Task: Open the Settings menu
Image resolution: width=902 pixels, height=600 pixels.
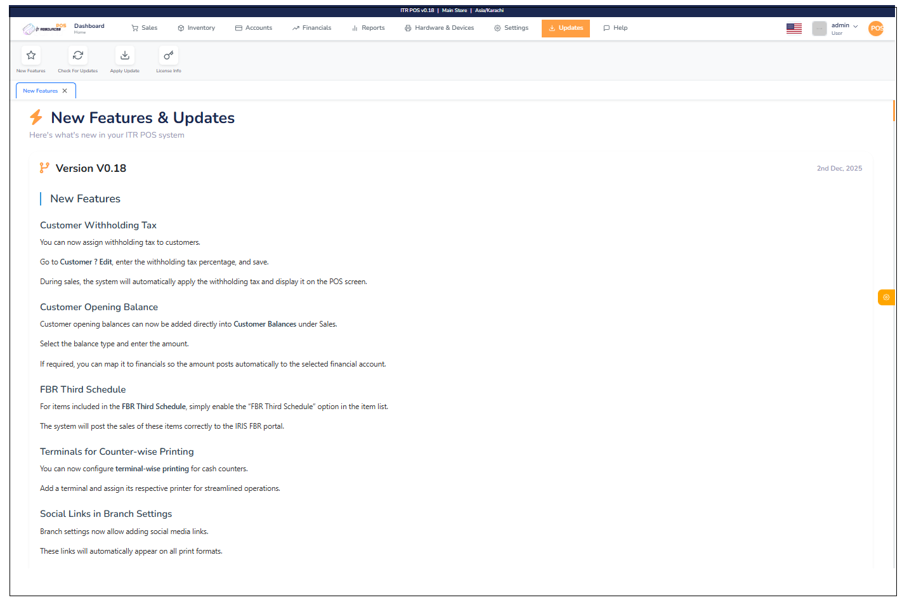Action: pos(511,28)
